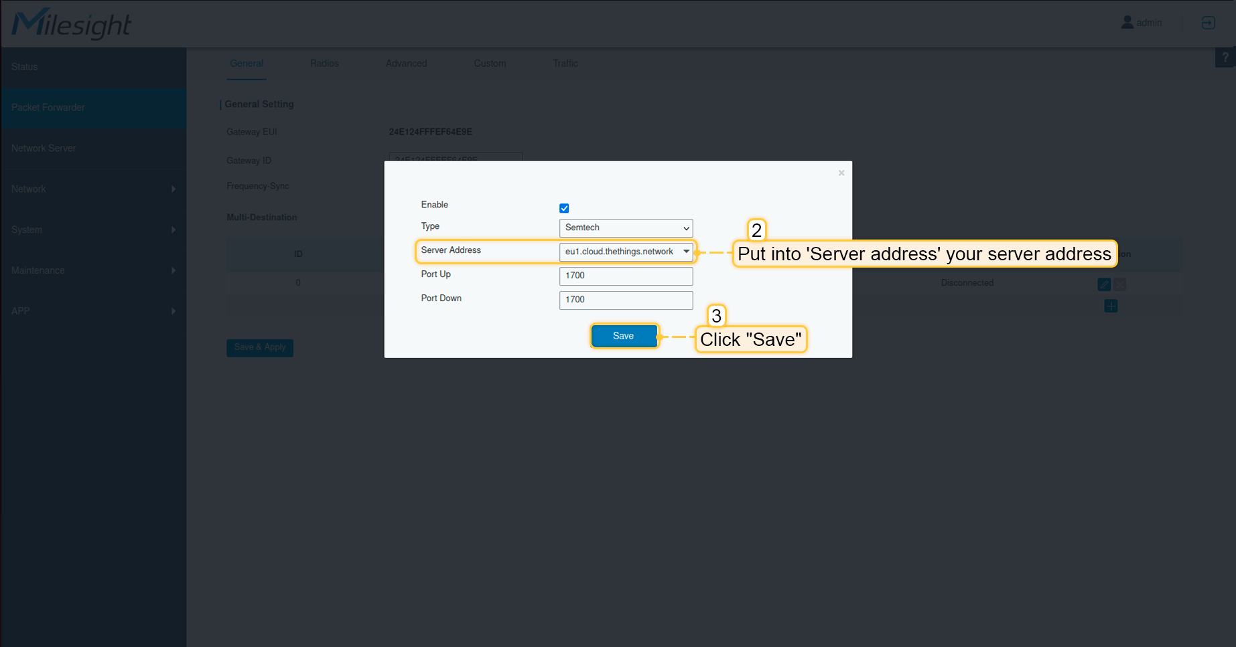
Task: Click the plus icon to add destination
Action: coord(1111,306)
